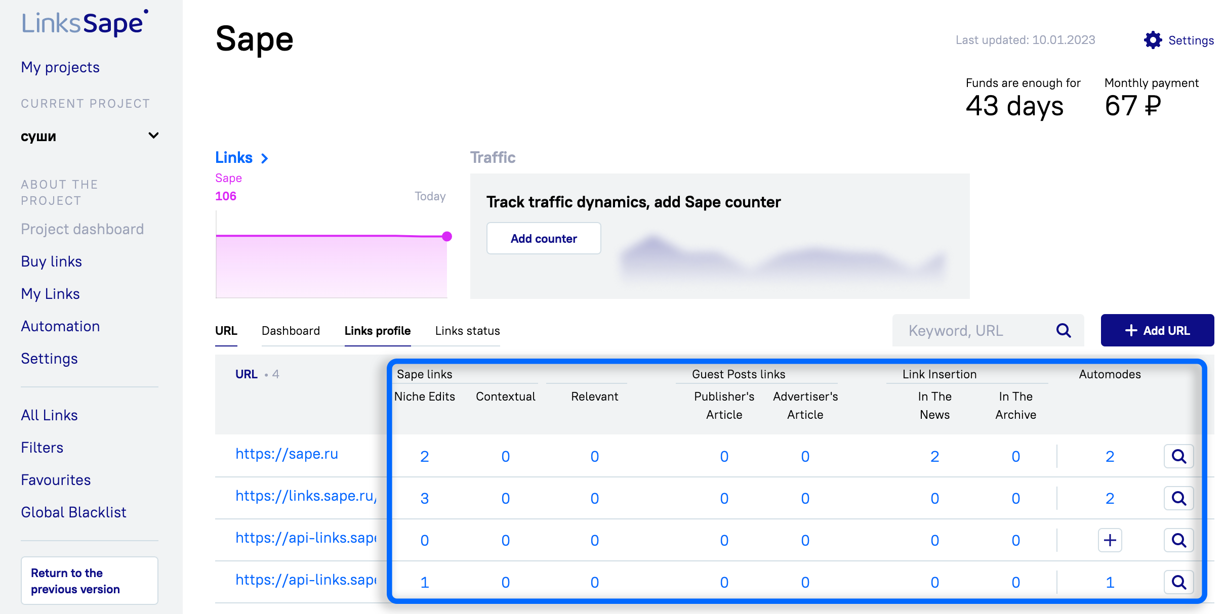The image size is (1224, 614).
Task: Click Niche Edits value 1 in last row
Action: point(424,582)
